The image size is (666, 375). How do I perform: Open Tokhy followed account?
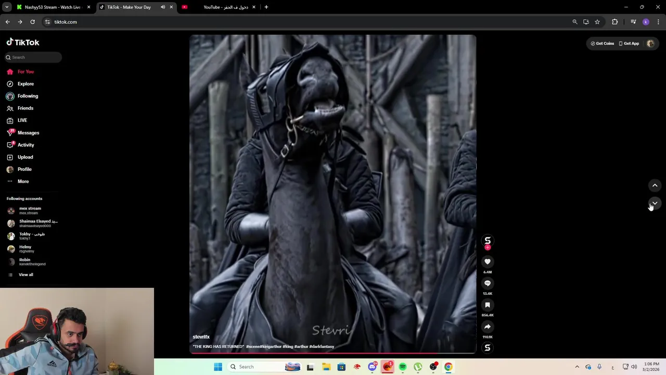(x=26, y=236)
